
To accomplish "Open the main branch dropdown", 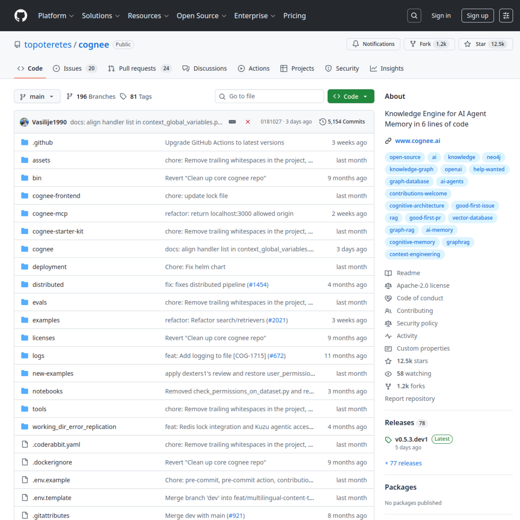I will 37,96.
